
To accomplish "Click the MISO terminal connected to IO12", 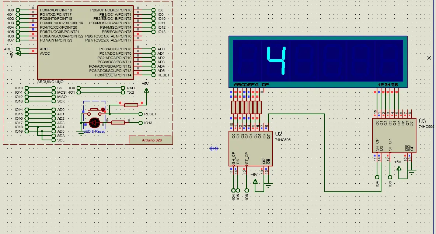I will tap(54, 97).
